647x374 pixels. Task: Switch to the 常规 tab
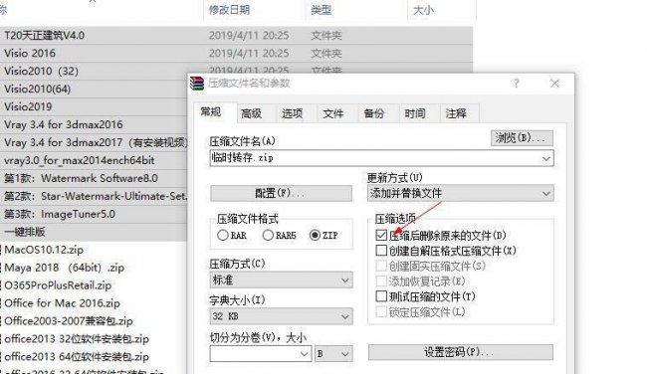(x=210, y=111)
